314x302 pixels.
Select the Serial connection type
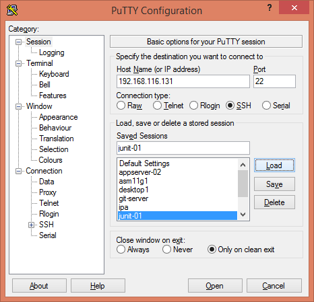(x=266, y=106)
